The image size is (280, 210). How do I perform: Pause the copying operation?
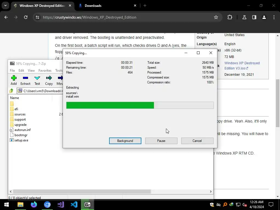coord(161,141)
